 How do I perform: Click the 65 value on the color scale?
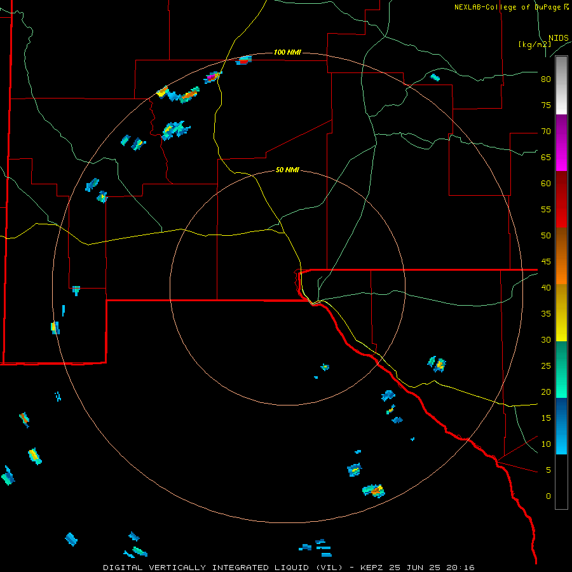(x=546, y=157)
